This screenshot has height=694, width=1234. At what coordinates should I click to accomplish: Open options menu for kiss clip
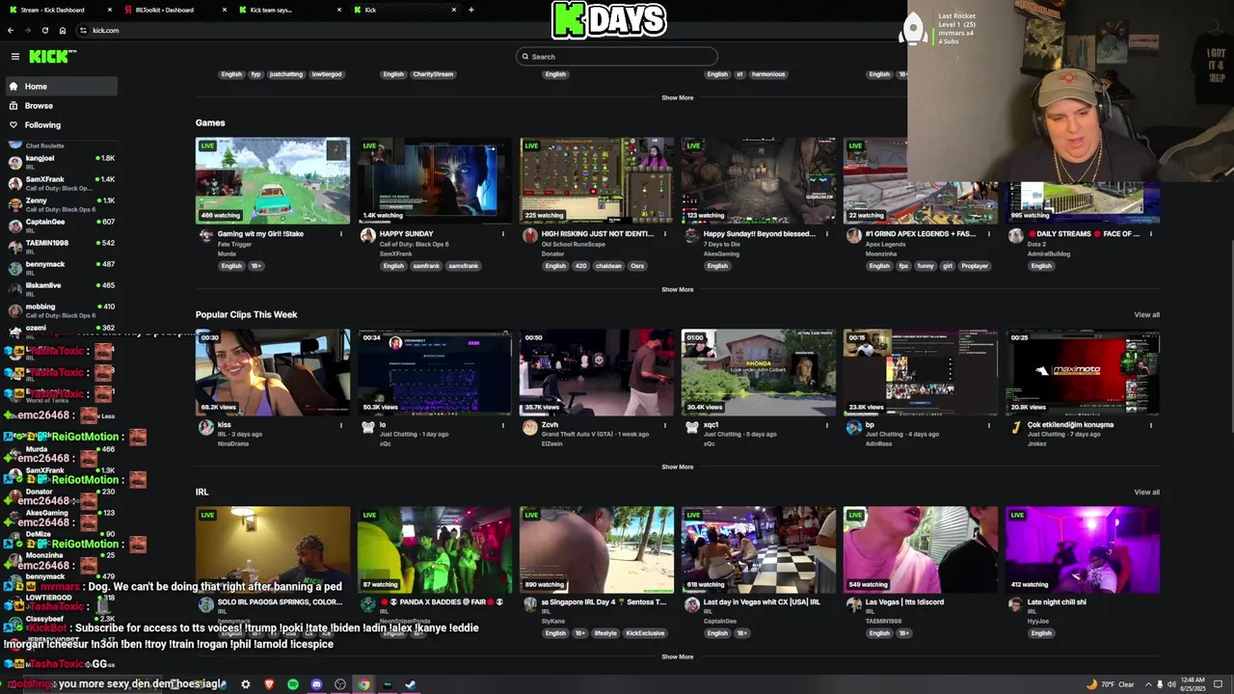[x=340, y=424]
